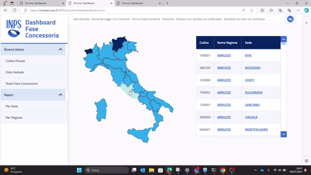Click ABRUZZO link in the 790001 row
Screen dimensions: 311x175
click(224, 56)
